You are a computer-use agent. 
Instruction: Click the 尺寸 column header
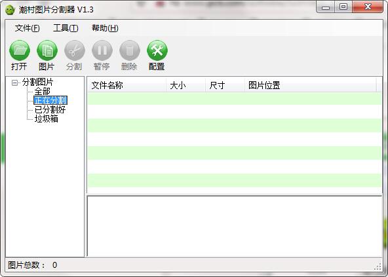coord(225,85)
